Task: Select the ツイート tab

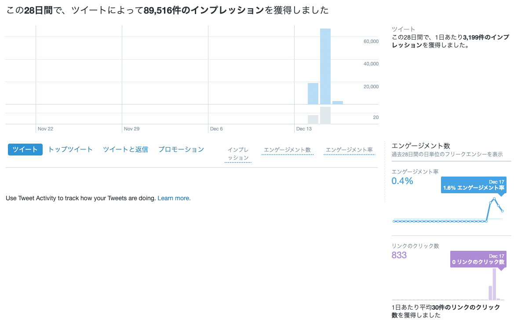Action: pos(25,149)
